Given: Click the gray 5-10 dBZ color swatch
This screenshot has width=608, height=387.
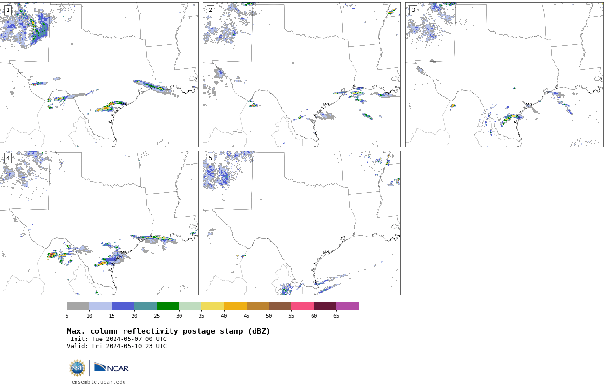Looking at the screenshot, I should [78, 306].
